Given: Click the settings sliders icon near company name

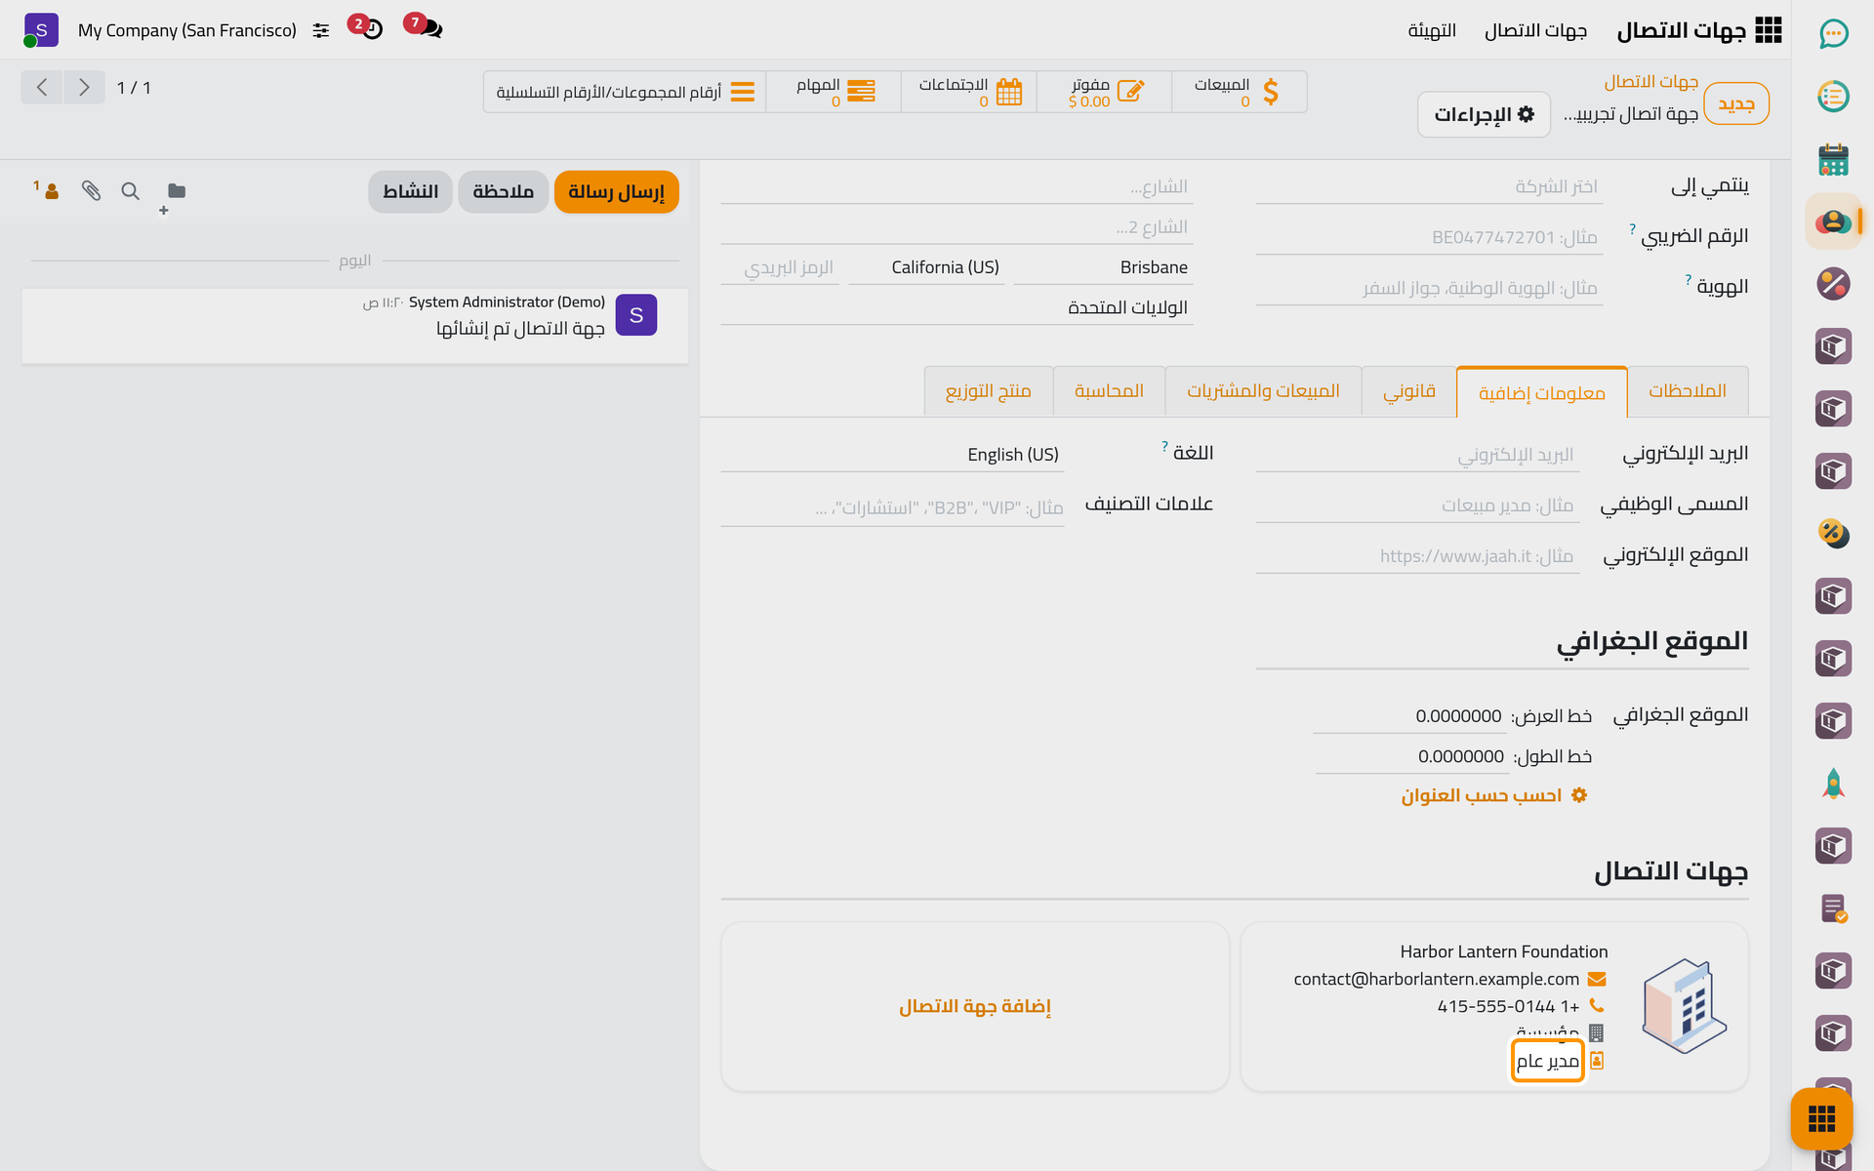Looking at the screenshot, I should coord(321,31).
